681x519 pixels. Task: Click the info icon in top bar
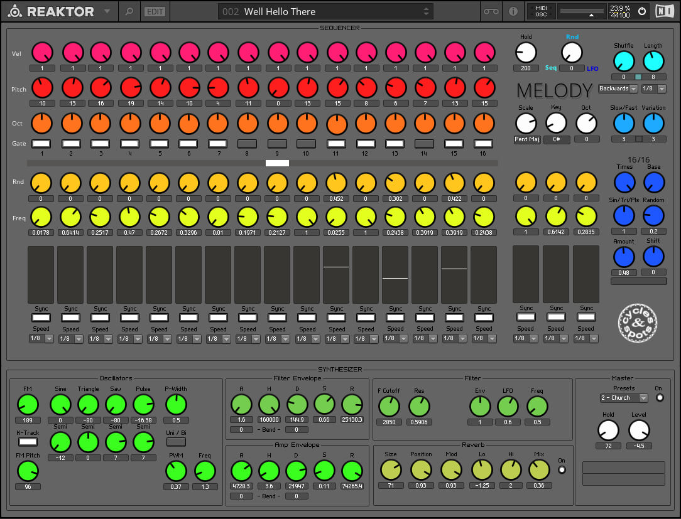513,11
